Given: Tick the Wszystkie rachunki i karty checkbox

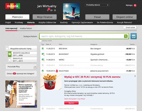Looking at the screenshot, I should [7, 49].
